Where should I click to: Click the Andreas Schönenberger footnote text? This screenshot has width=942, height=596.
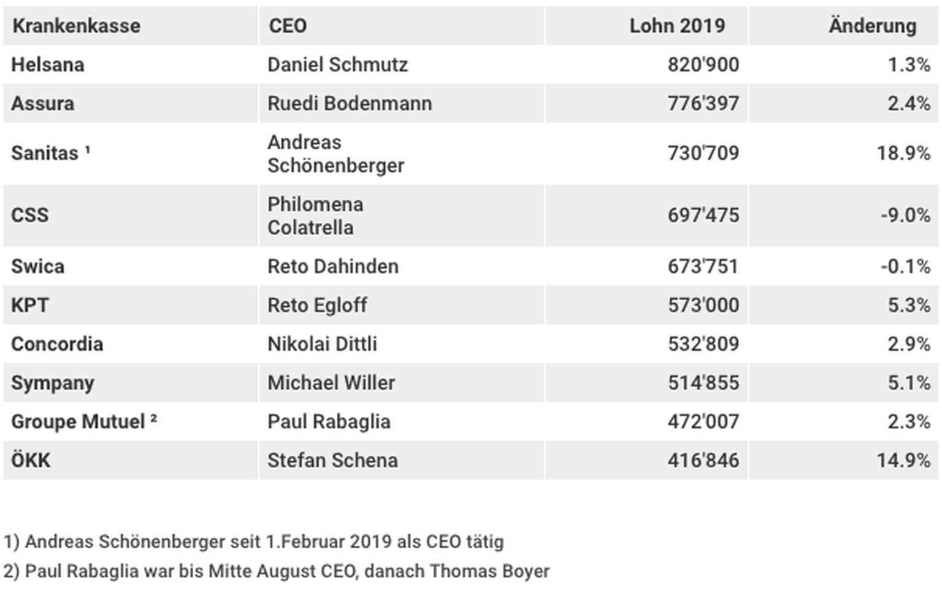tap(254, 541)
